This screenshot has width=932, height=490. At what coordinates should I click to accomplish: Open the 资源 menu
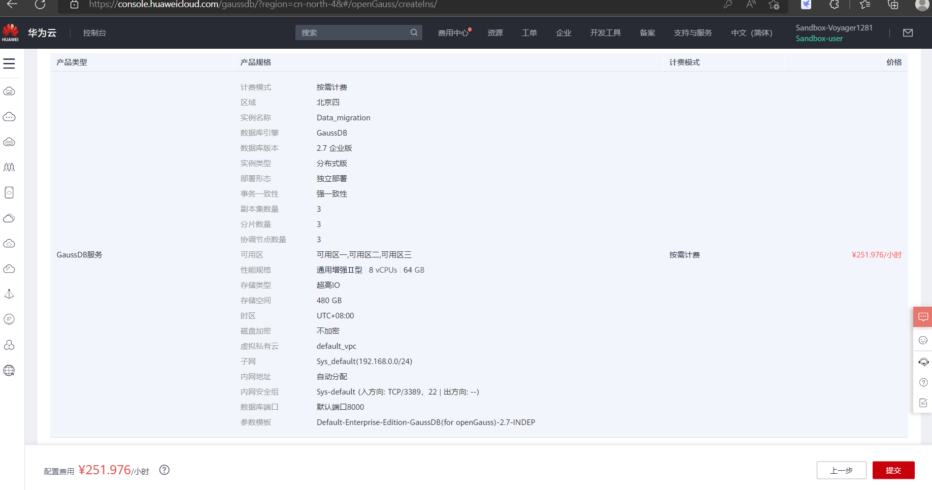pyautogui.click(x=495, y=32)
